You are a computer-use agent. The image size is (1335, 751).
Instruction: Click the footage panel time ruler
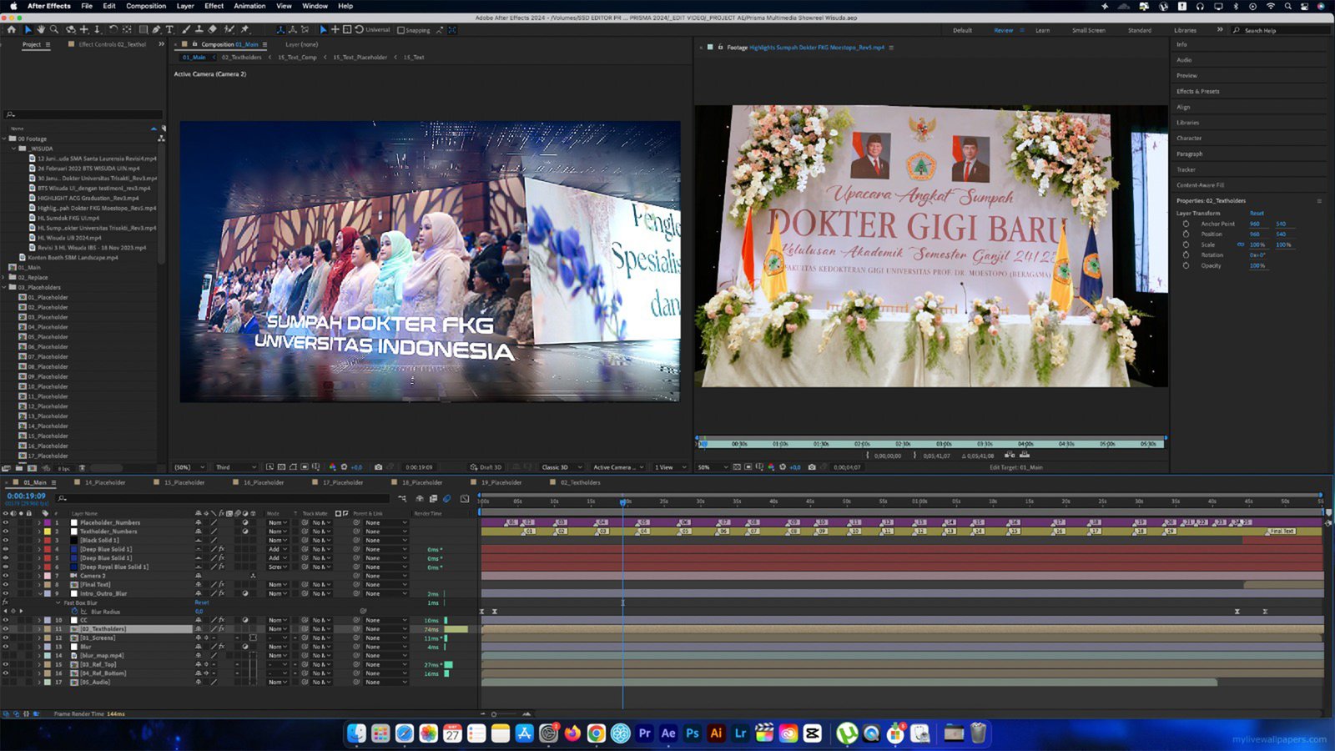point(930,444)
